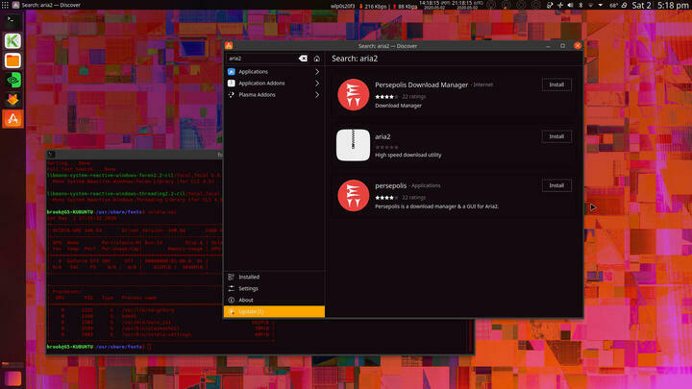
Task: Open NVIDIA settings from the dock
Action: point(12,80)
